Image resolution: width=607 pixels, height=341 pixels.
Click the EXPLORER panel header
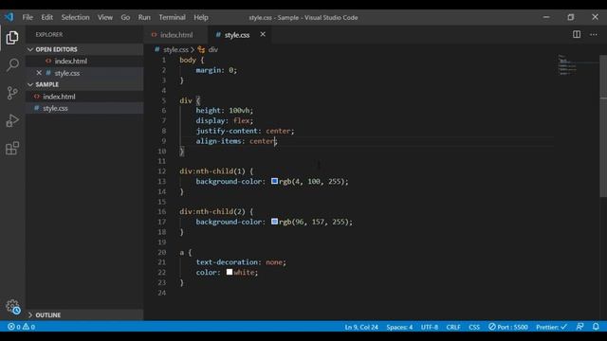click(49, 34)
